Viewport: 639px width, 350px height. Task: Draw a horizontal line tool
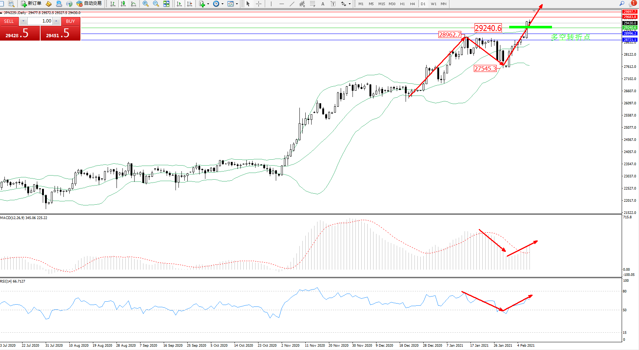pyautogui.click(x=281, y=4)
